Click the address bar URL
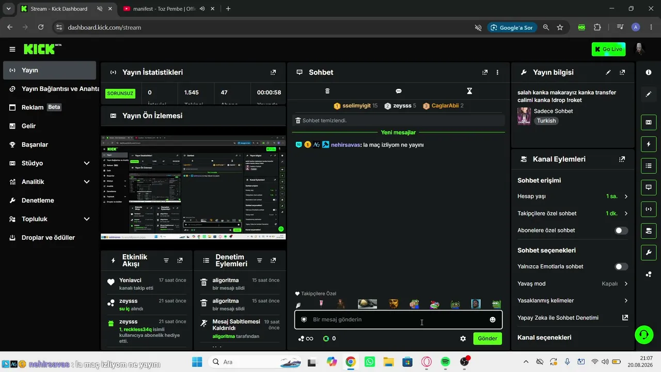The width and height of the screenshot is (661, 372). tap(104, 27)
